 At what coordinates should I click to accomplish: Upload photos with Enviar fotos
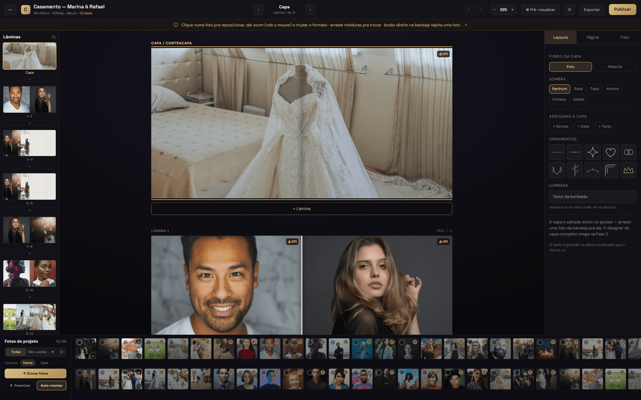pyautogui.click(x=35, y=373)
